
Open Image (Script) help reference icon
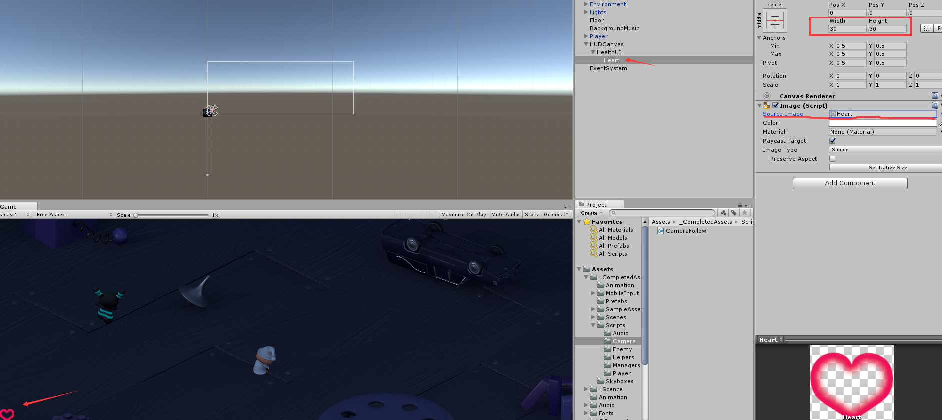[x=935, y=105]
